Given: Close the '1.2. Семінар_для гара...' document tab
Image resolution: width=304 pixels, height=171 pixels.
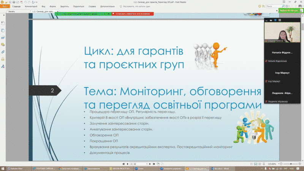Looking at the screenshot, I should 58,12.
